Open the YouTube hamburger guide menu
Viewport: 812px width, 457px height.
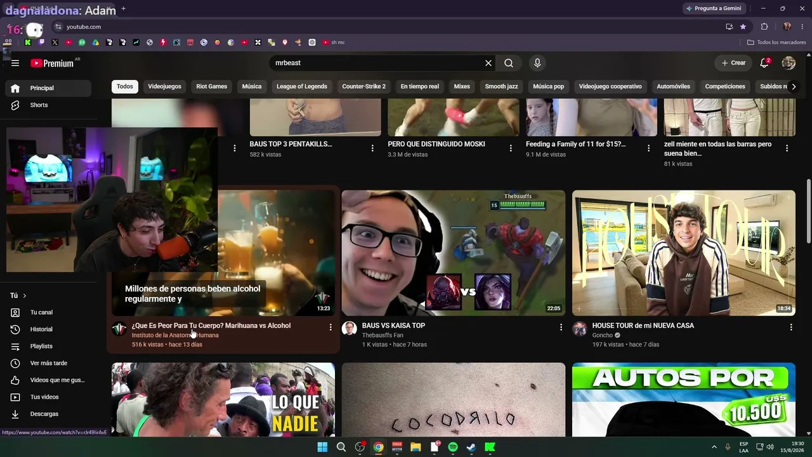click(15, 63)
